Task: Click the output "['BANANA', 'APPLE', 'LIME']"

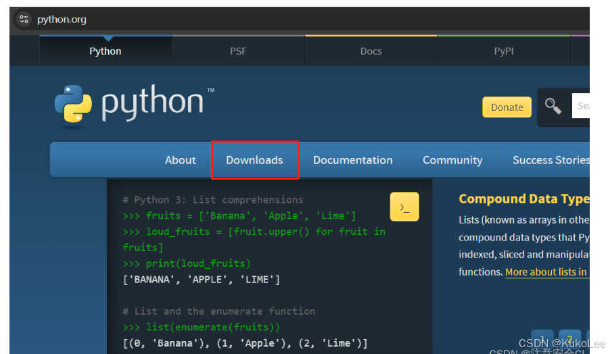Action: (x=202, y=279)
